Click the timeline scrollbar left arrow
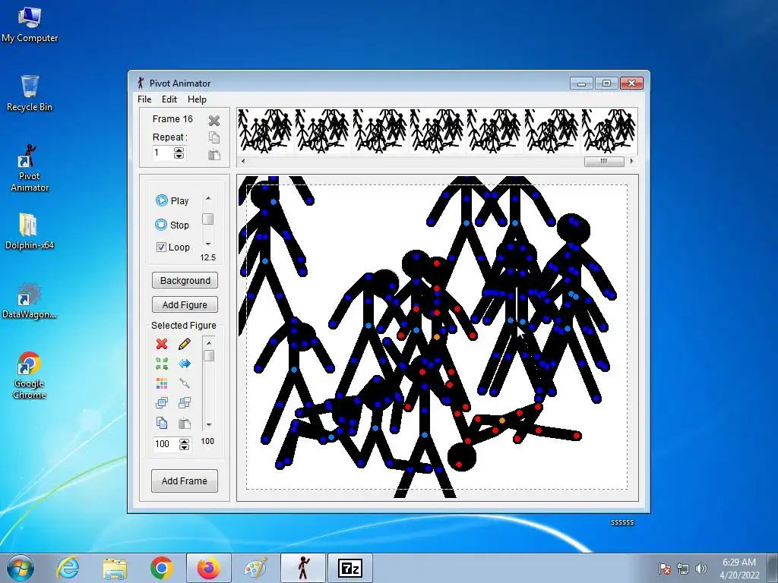This screenshot has width=778, height=583. (243, 161)
